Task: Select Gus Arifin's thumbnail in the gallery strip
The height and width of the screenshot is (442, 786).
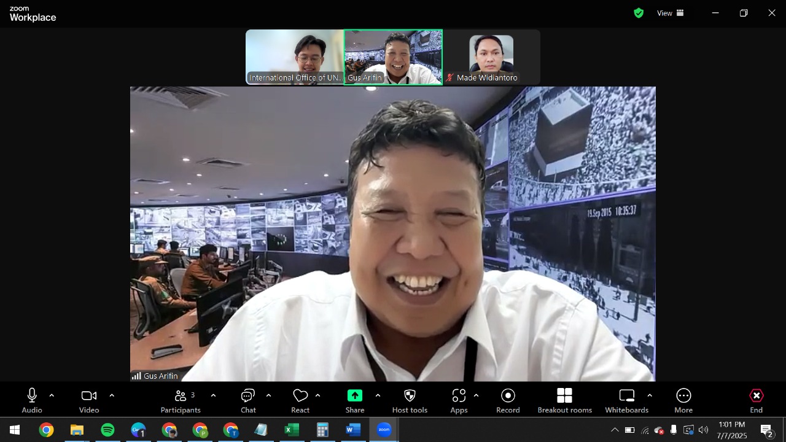Action: point(393,57)
